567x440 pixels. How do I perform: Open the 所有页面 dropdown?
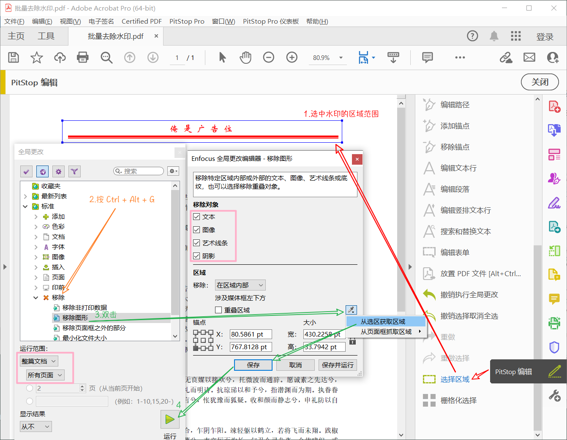45,375
